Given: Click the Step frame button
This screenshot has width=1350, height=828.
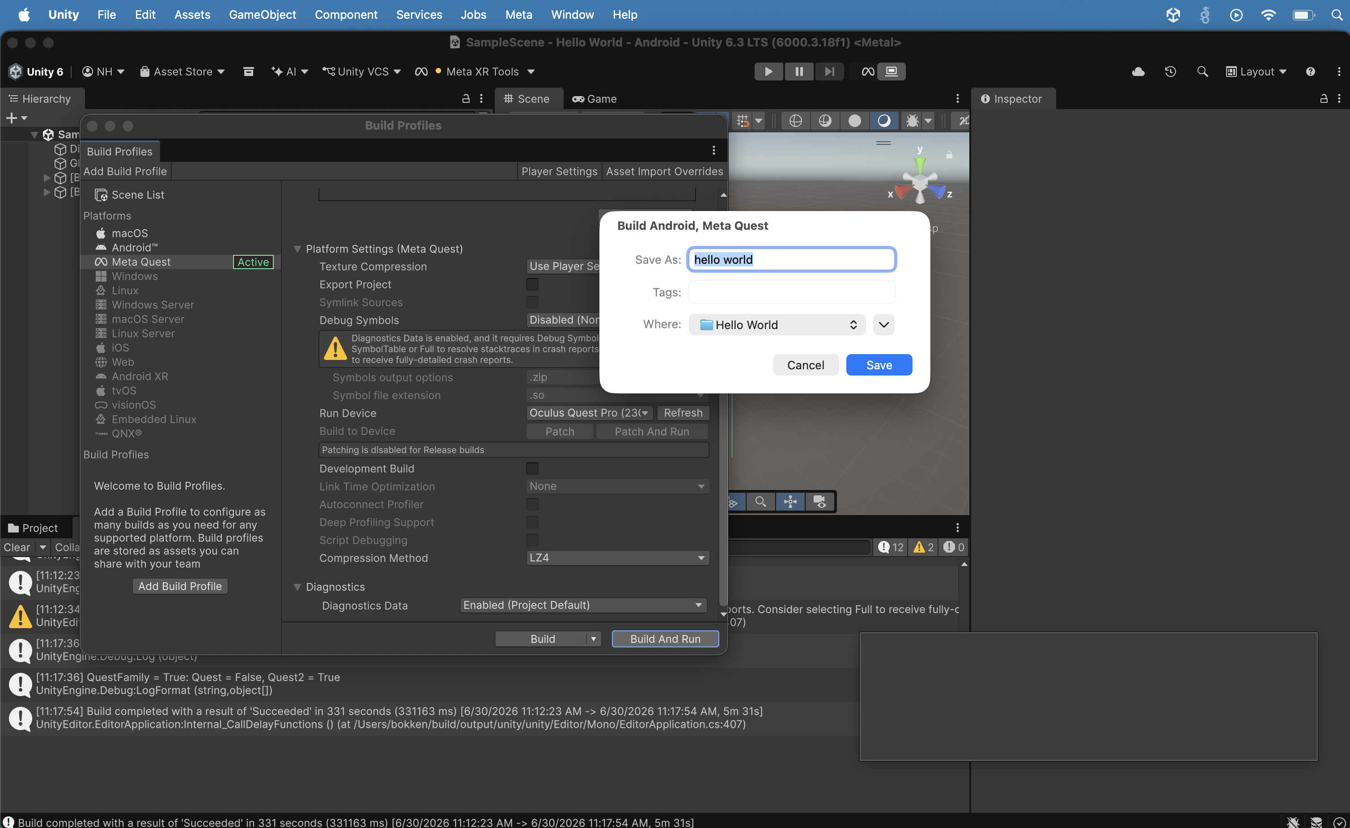Looking at the screenshot, I should [829, 72].
